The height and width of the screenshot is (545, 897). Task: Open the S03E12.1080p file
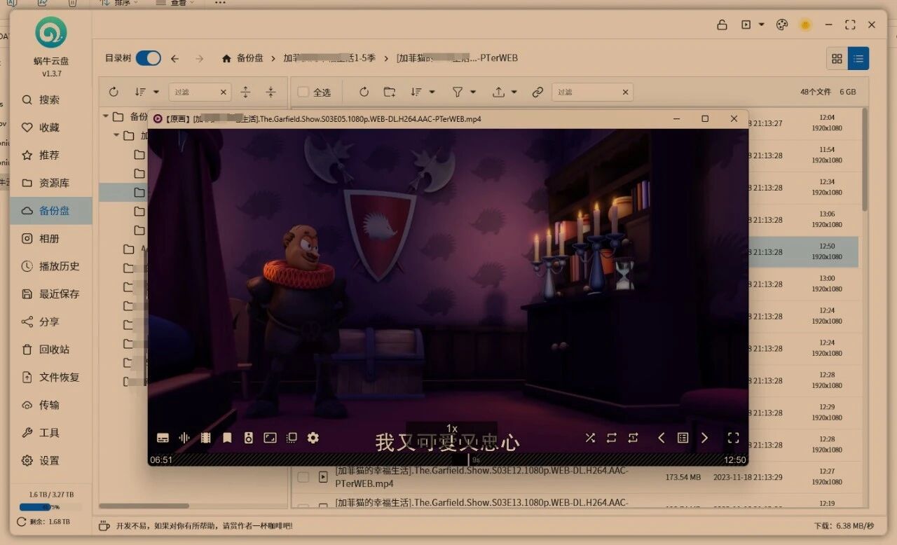pos(482,477)
